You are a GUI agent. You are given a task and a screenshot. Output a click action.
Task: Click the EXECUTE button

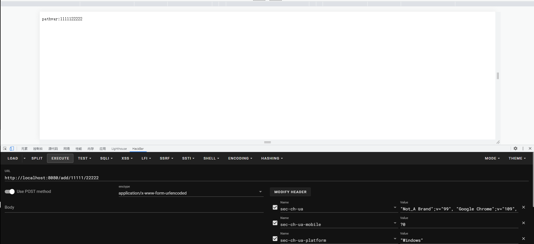[x=60, y=158]
